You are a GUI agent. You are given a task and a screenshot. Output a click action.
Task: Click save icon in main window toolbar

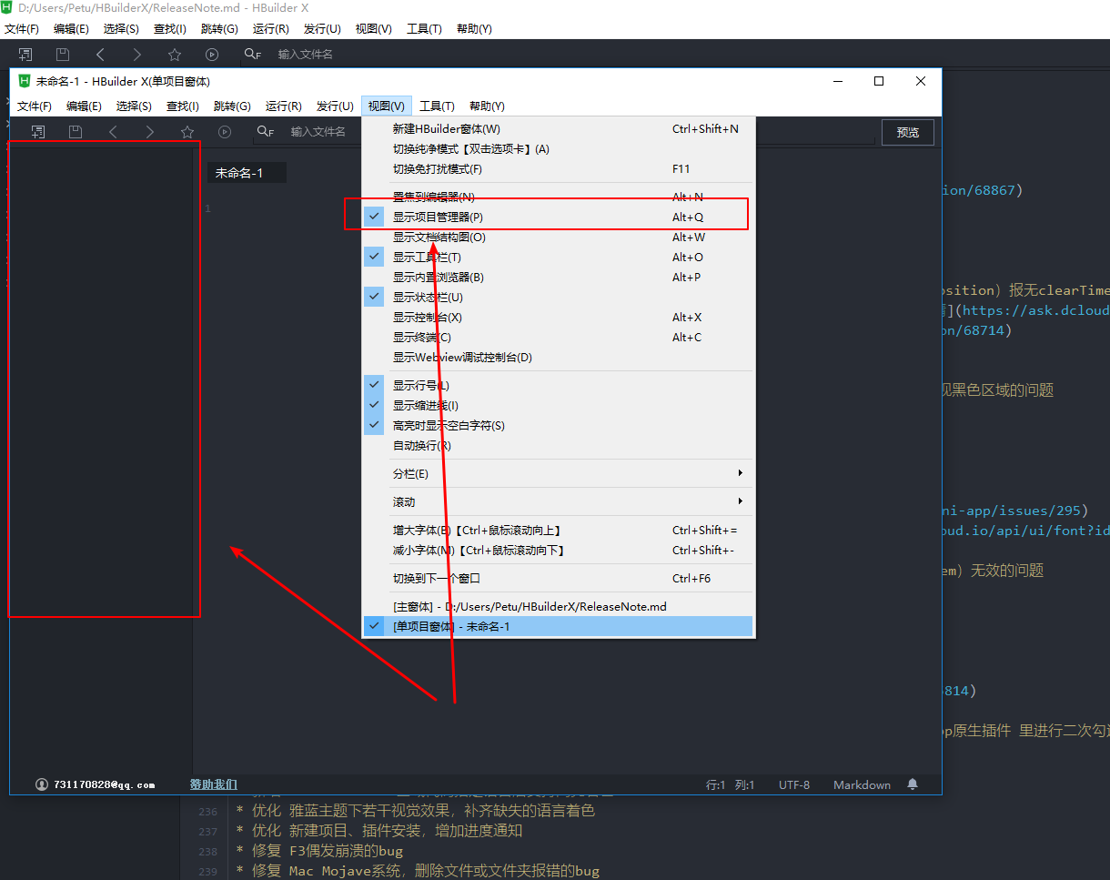point(63,55)
